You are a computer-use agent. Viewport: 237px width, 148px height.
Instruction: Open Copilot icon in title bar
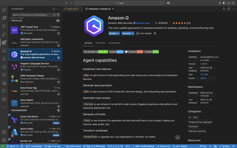click(x=168, y=3)
